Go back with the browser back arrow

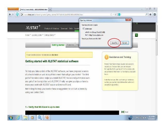(10, 15)
